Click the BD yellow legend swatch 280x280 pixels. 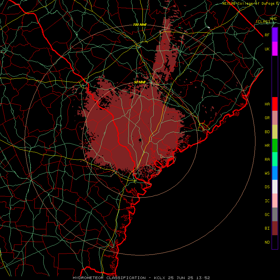[x=275, y=132]
